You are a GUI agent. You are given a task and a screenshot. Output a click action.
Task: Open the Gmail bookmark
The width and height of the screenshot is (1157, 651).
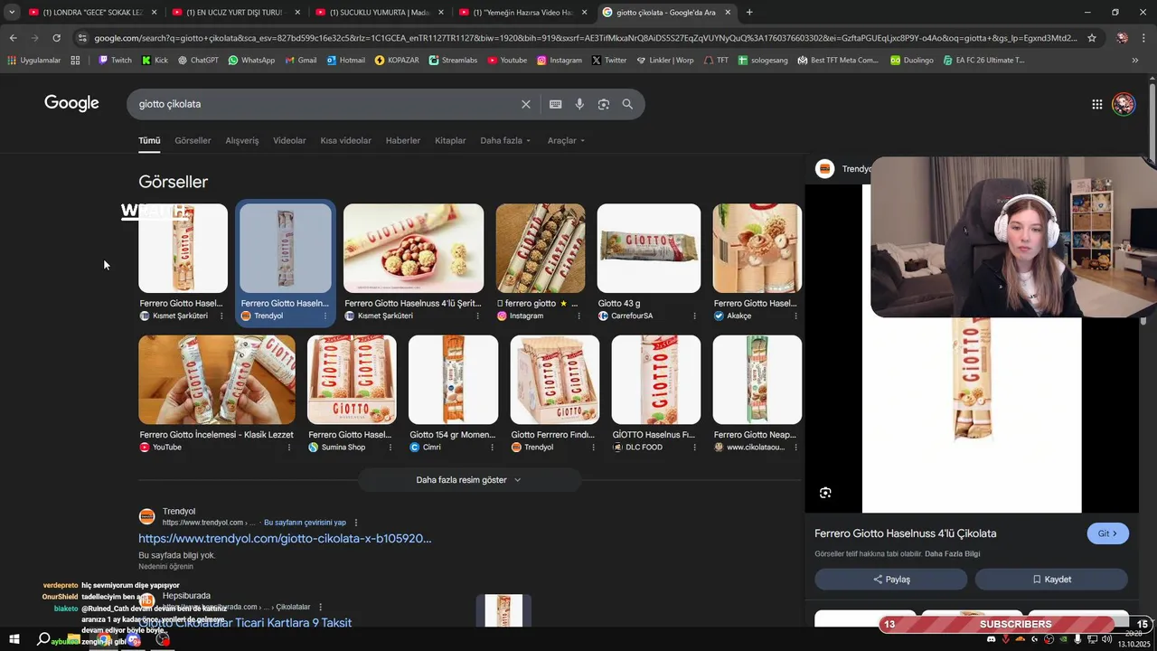pos(300,61)
